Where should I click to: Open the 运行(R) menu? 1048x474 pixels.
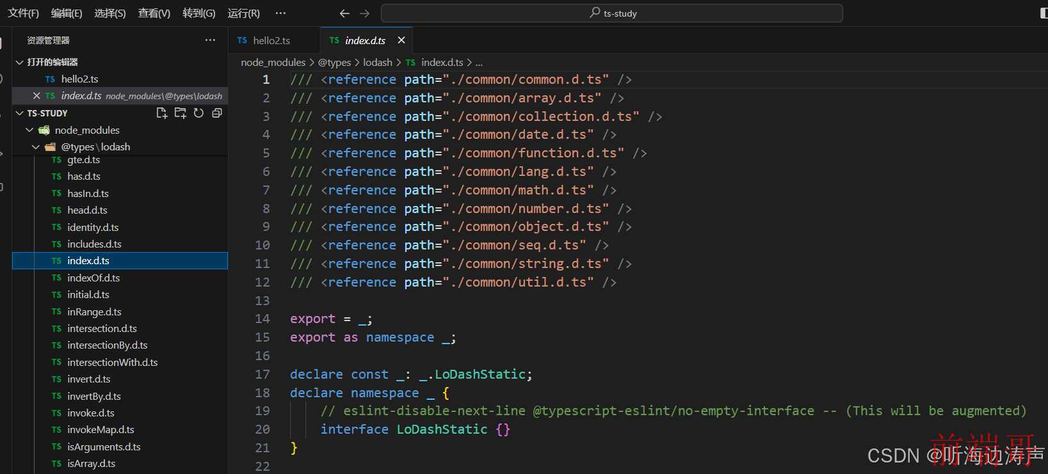point(244,13)
